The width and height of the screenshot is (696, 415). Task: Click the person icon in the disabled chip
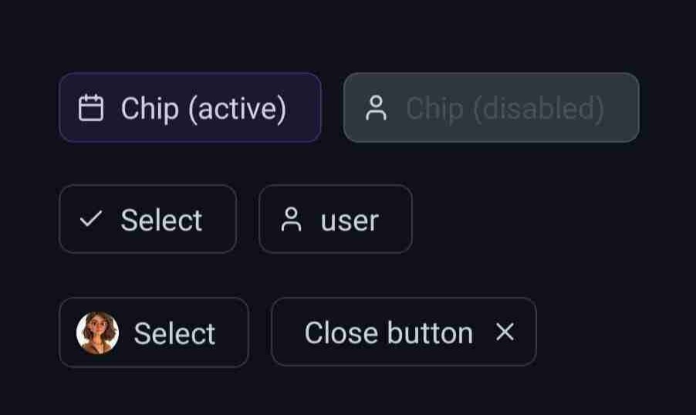(376, 108)
